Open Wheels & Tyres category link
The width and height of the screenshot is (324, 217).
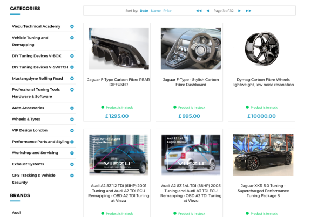point(26,119)
